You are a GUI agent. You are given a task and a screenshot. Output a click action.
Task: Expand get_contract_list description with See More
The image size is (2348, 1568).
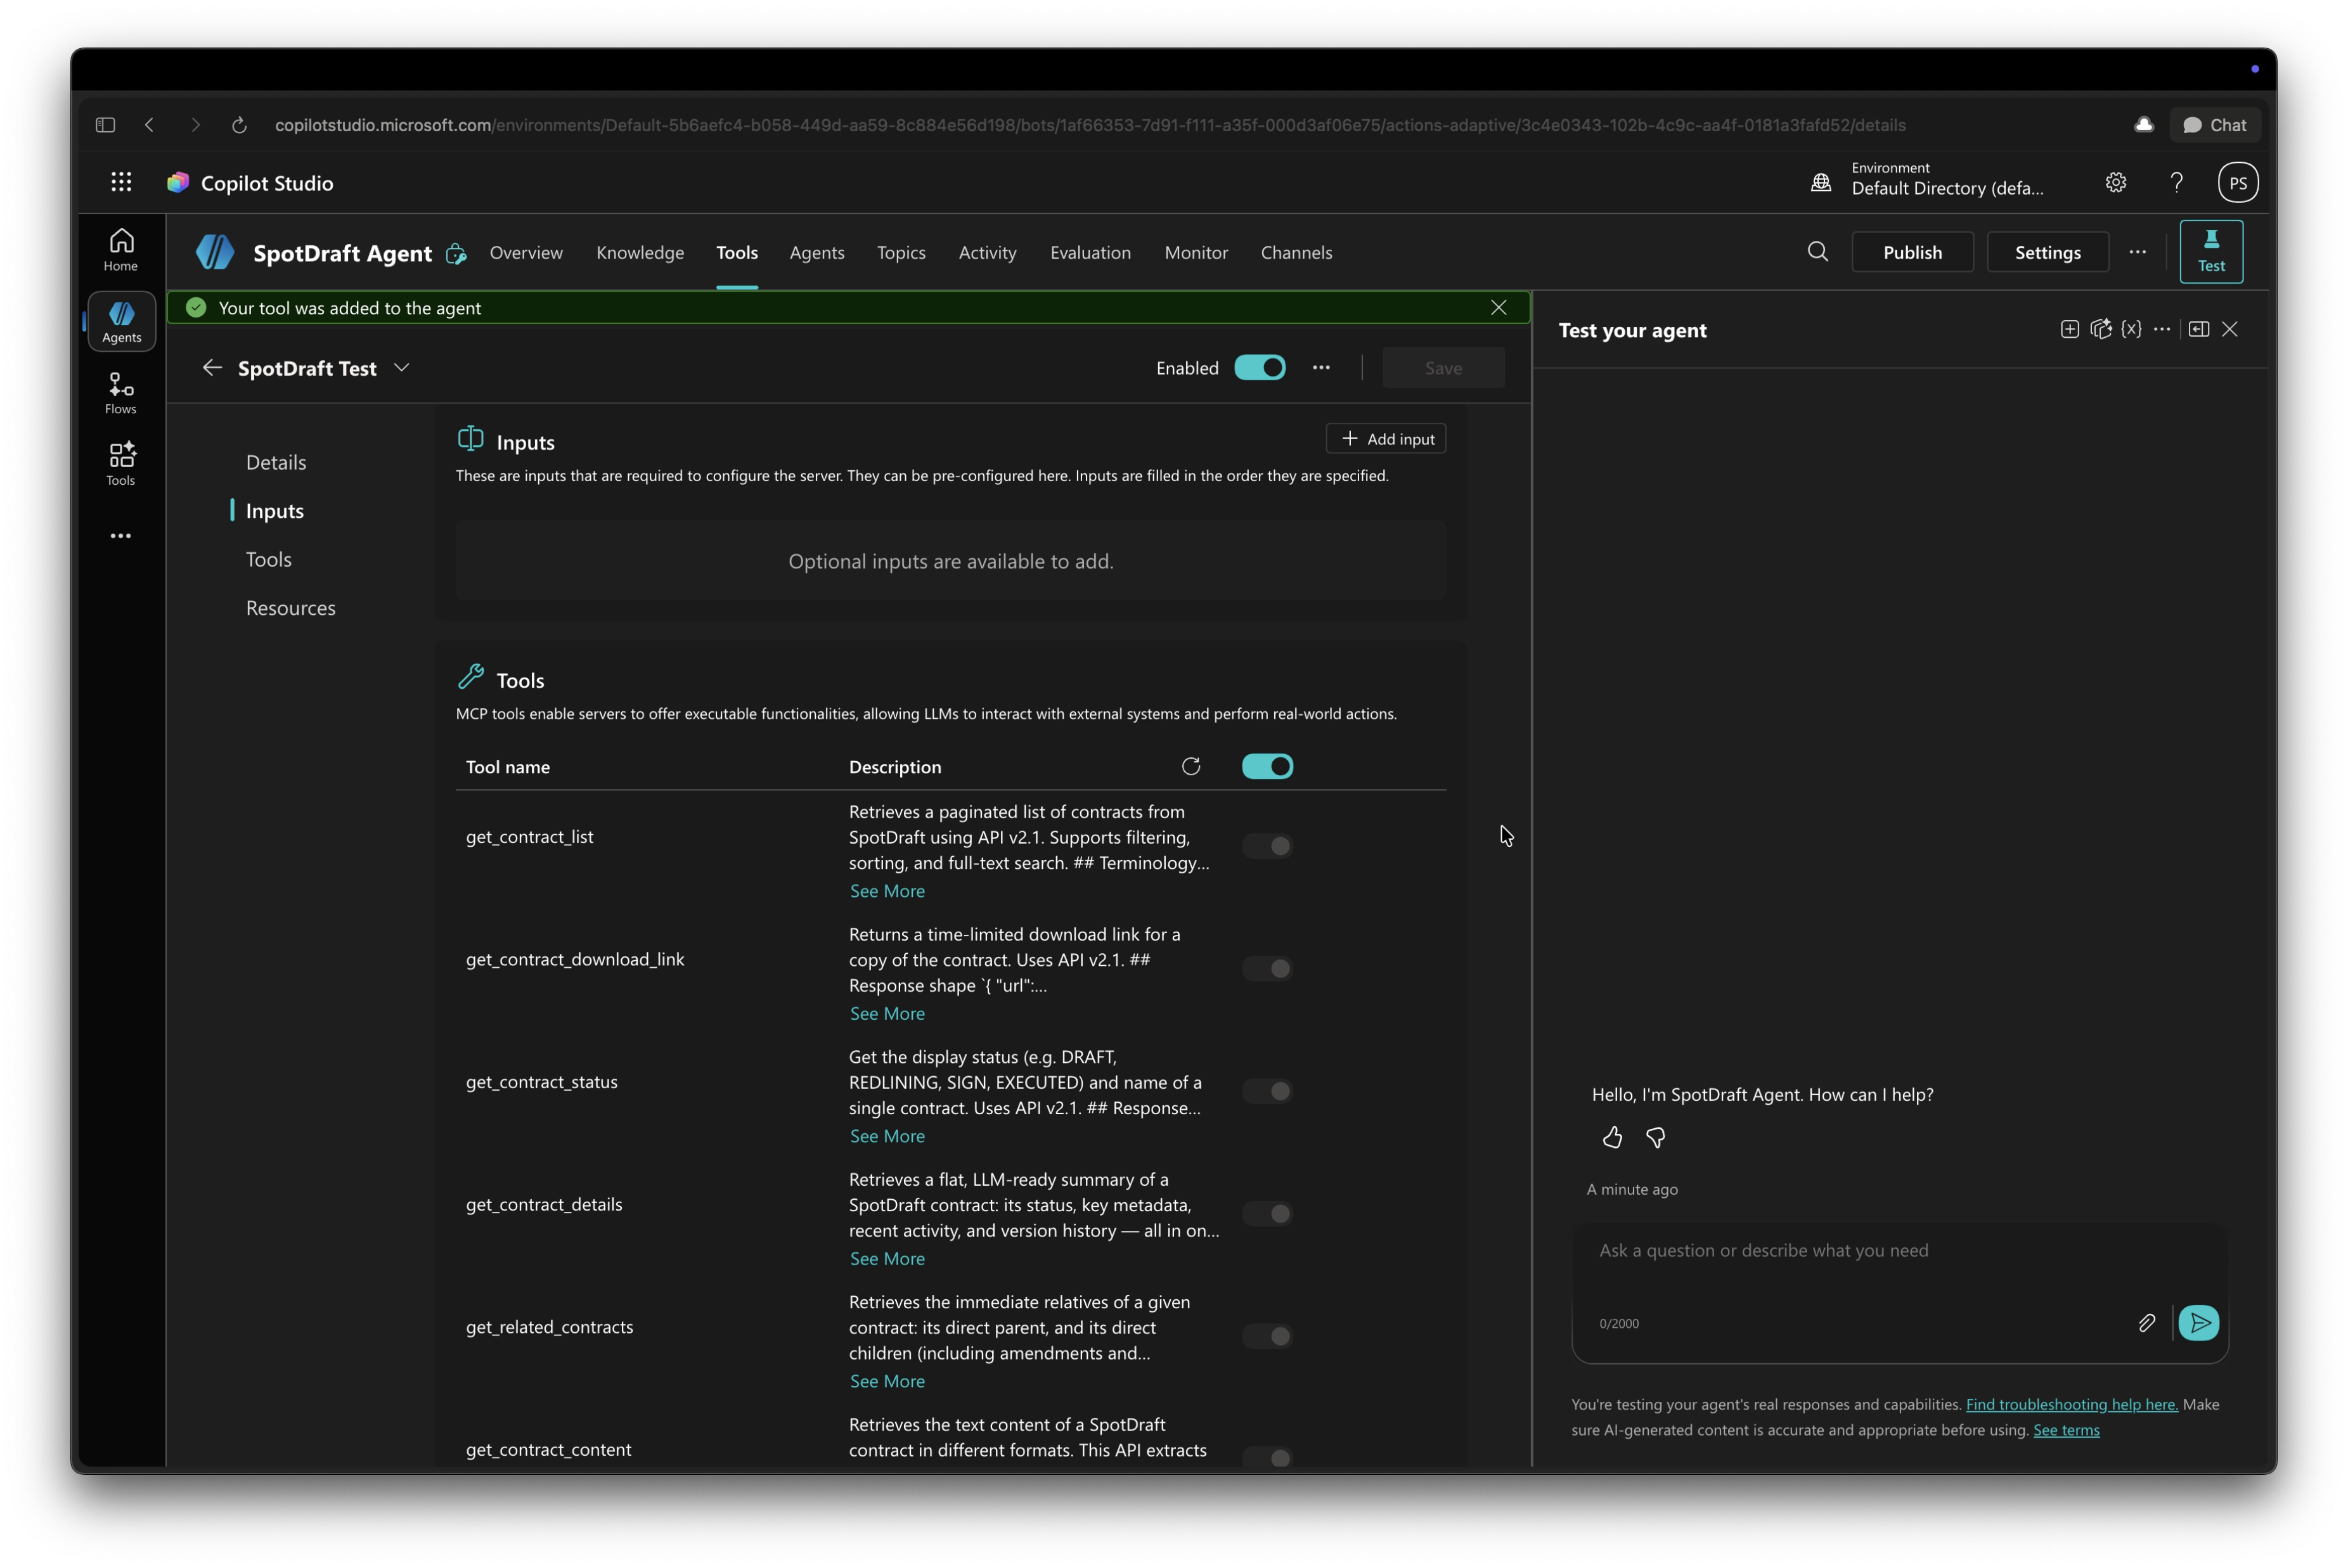tap(887, 891)
